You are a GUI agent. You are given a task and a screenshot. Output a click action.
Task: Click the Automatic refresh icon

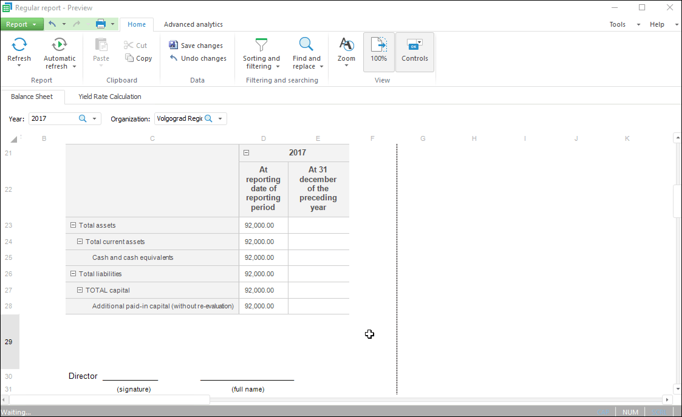point(60,45)
